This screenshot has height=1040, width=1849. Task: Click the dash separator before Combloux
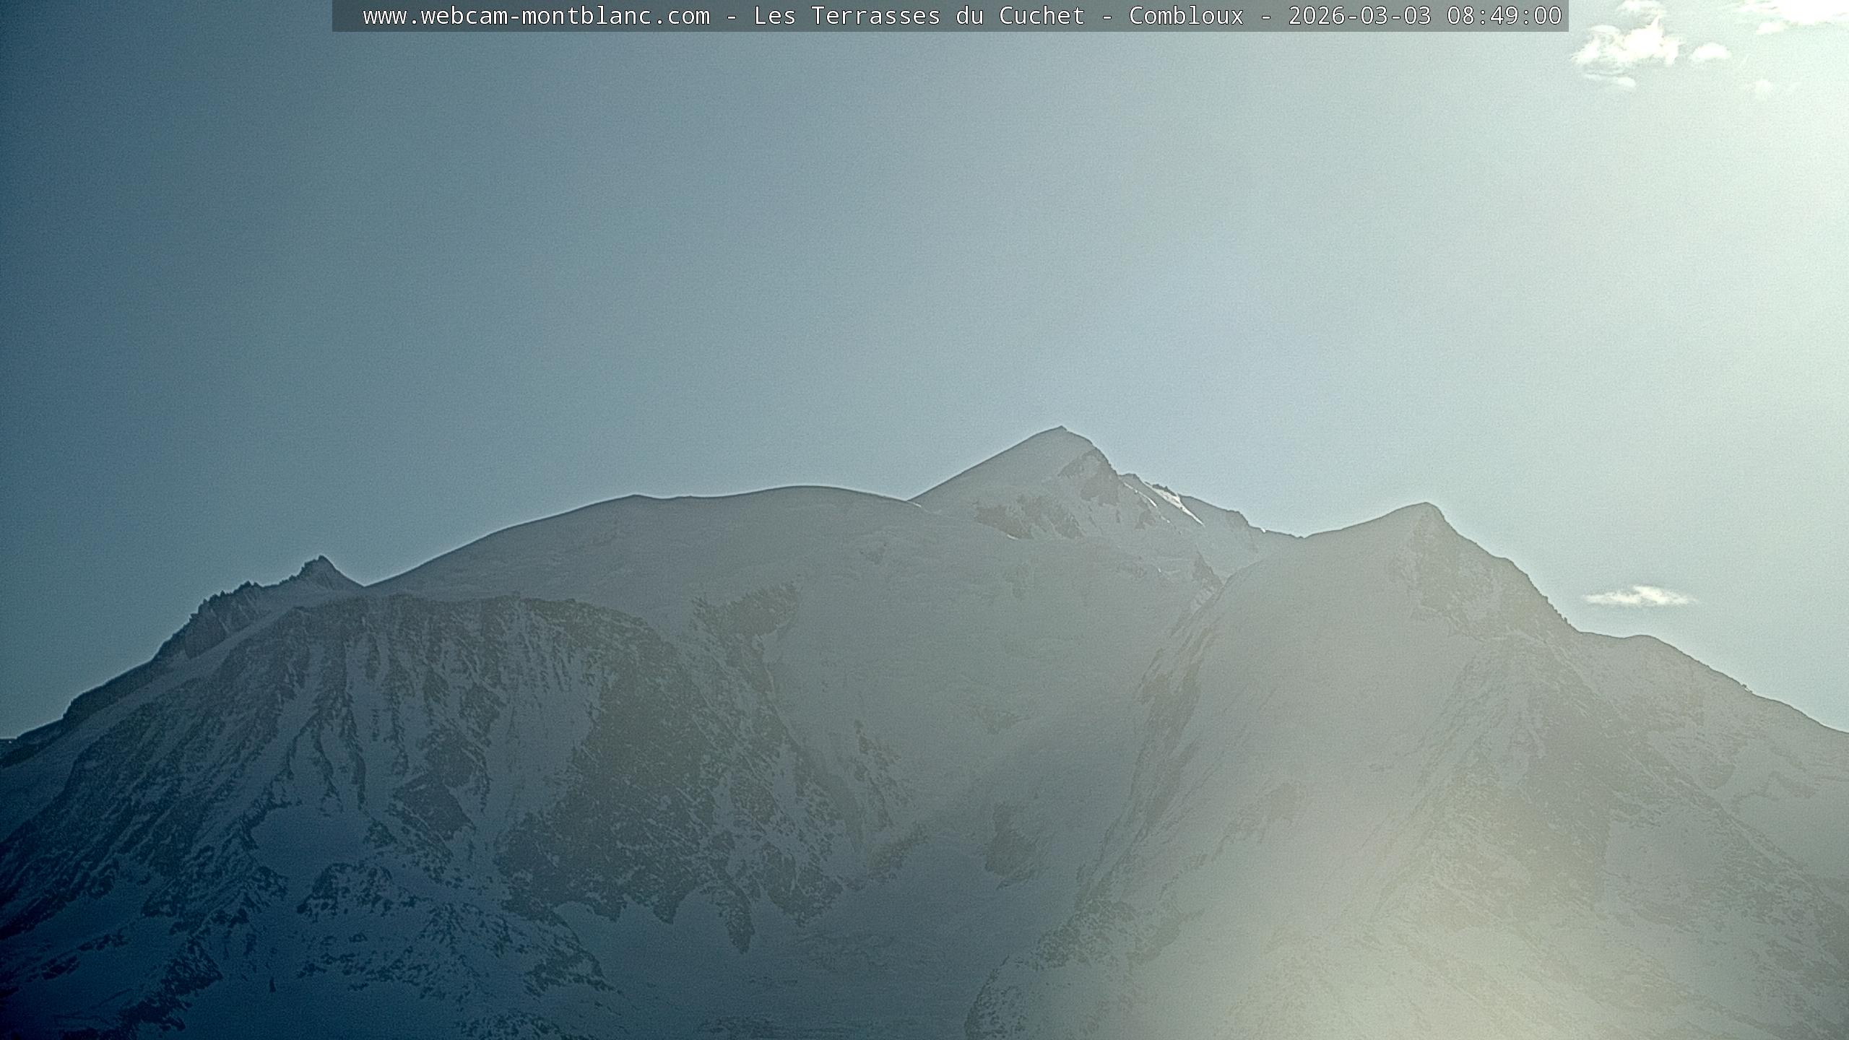point(1107,16)
